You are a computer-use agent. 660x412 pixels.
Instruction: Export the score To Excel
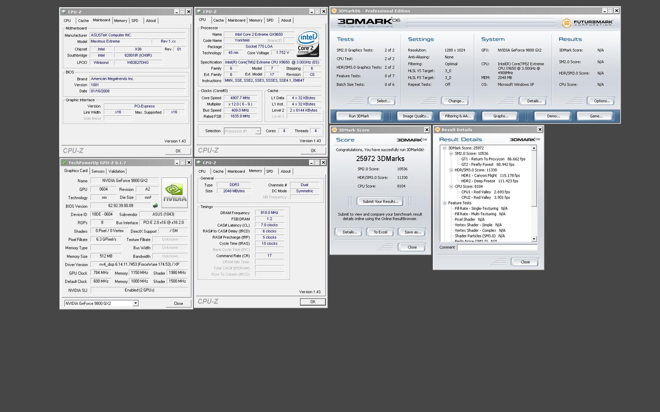(380, 232)
